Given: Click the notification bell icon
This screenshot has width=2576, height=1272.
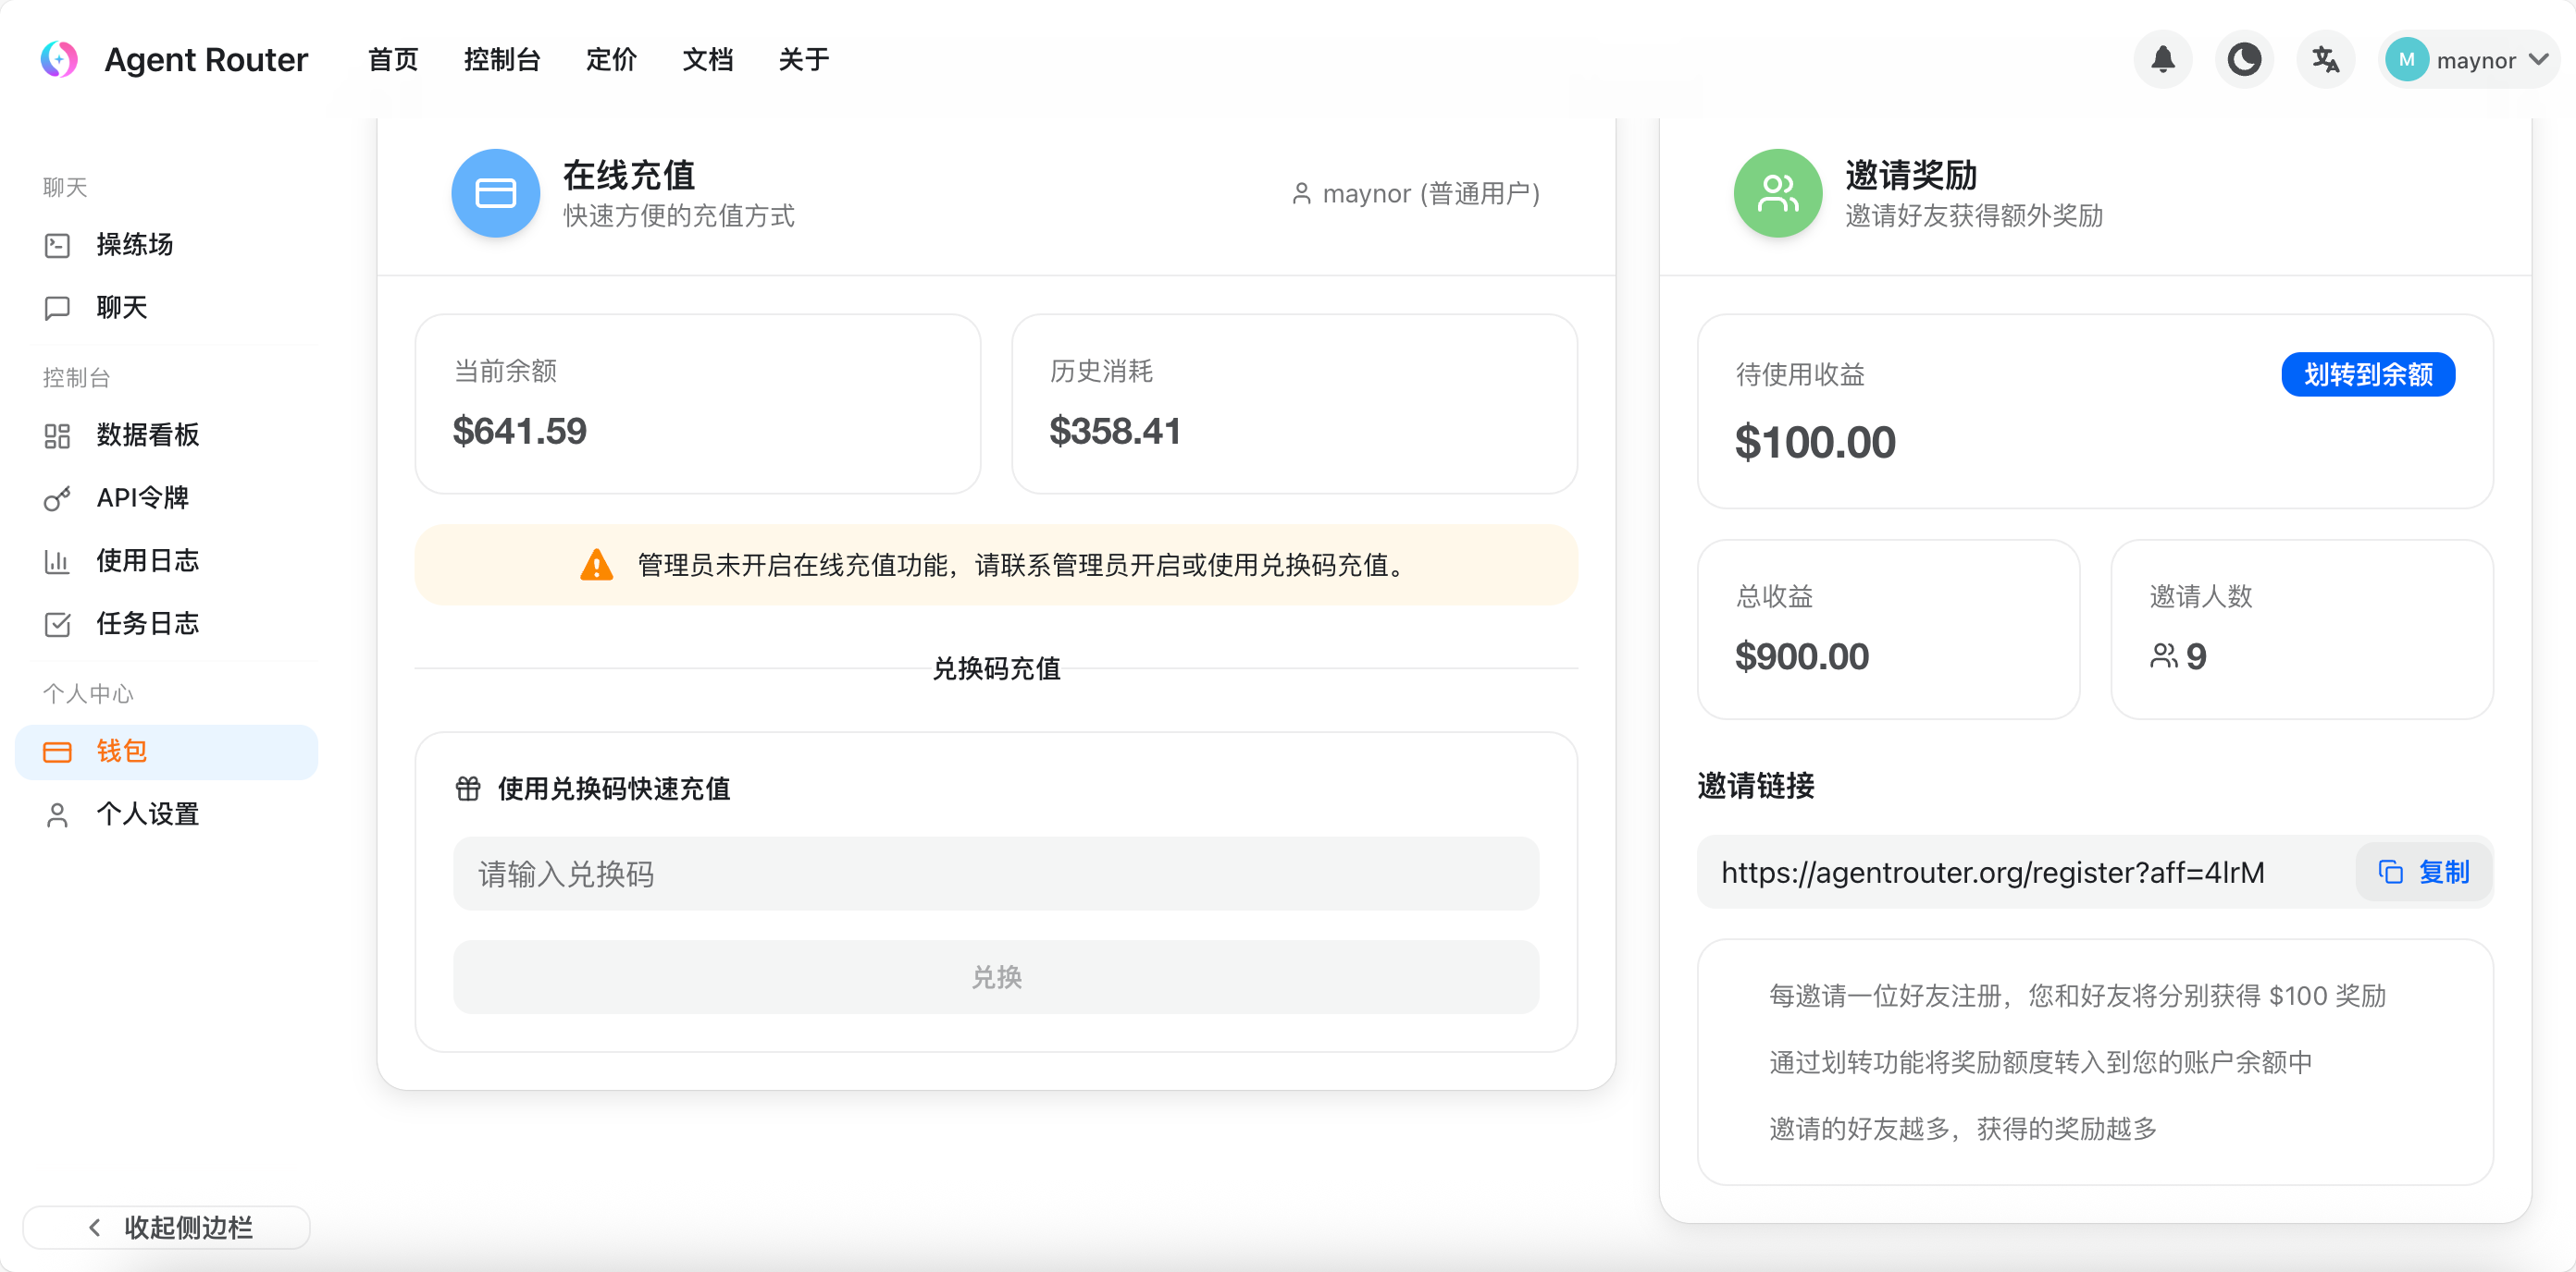Looking at the screenshot, I should [x=2162, y=60].
